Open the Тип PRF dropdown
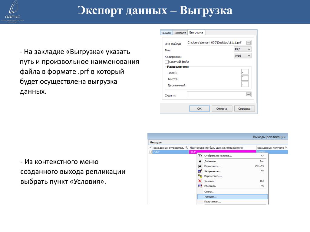This screenshot has height=232, width=310. (x=242, y=49)
